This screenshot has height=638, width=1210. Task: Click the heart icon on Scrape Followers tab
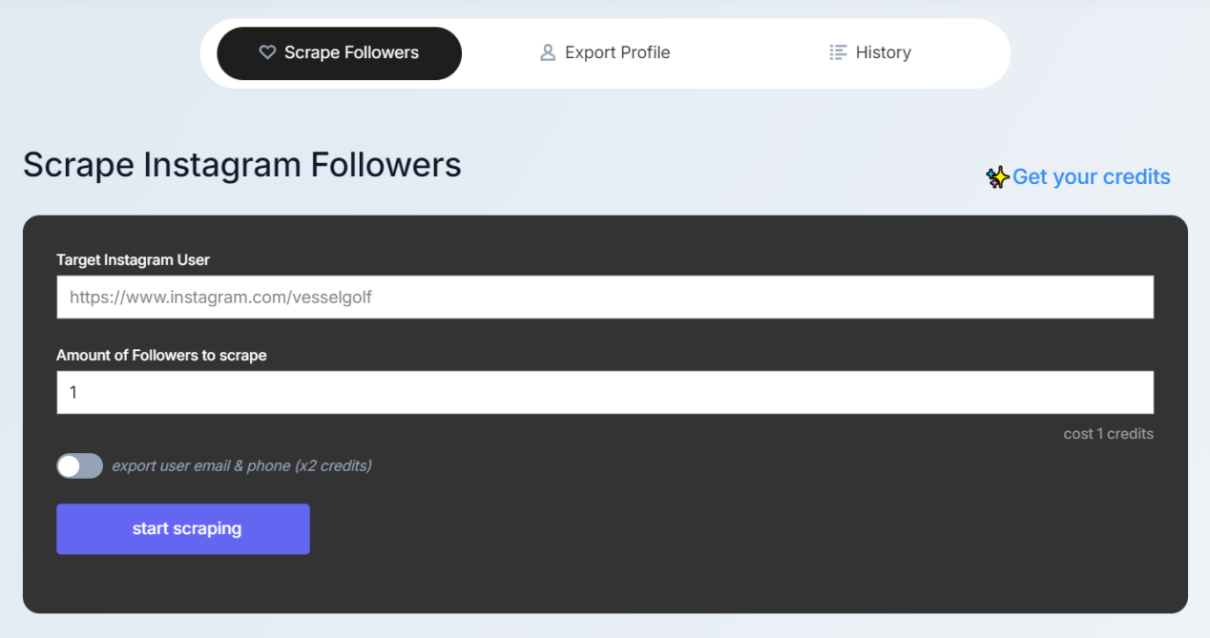(x=267, y=52)
